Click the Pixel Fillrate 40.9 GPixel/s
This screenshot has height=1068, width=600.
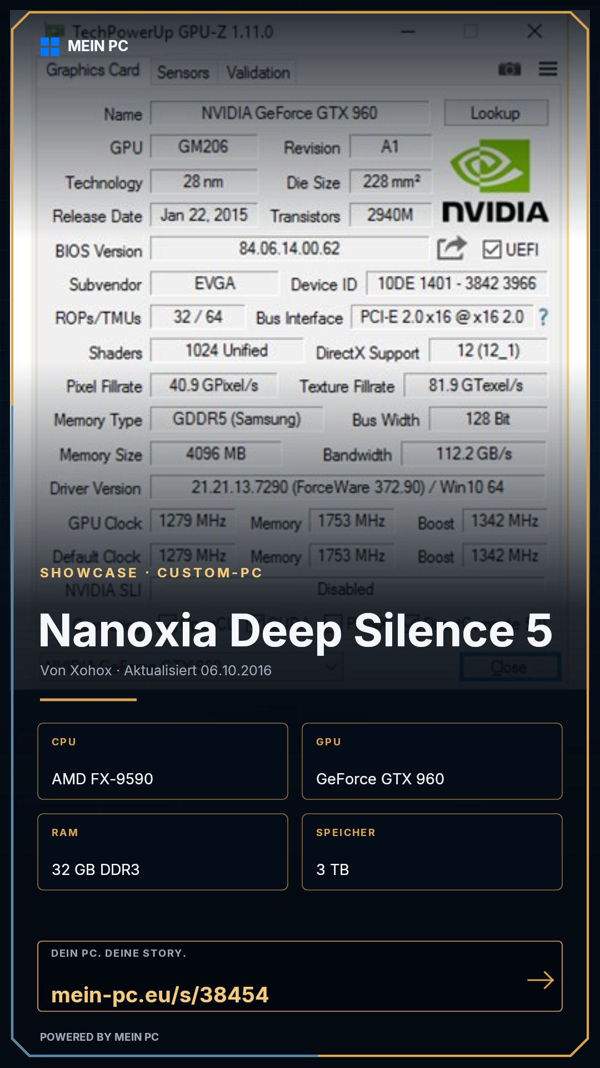pyautogui.click(x=214, y=385)
